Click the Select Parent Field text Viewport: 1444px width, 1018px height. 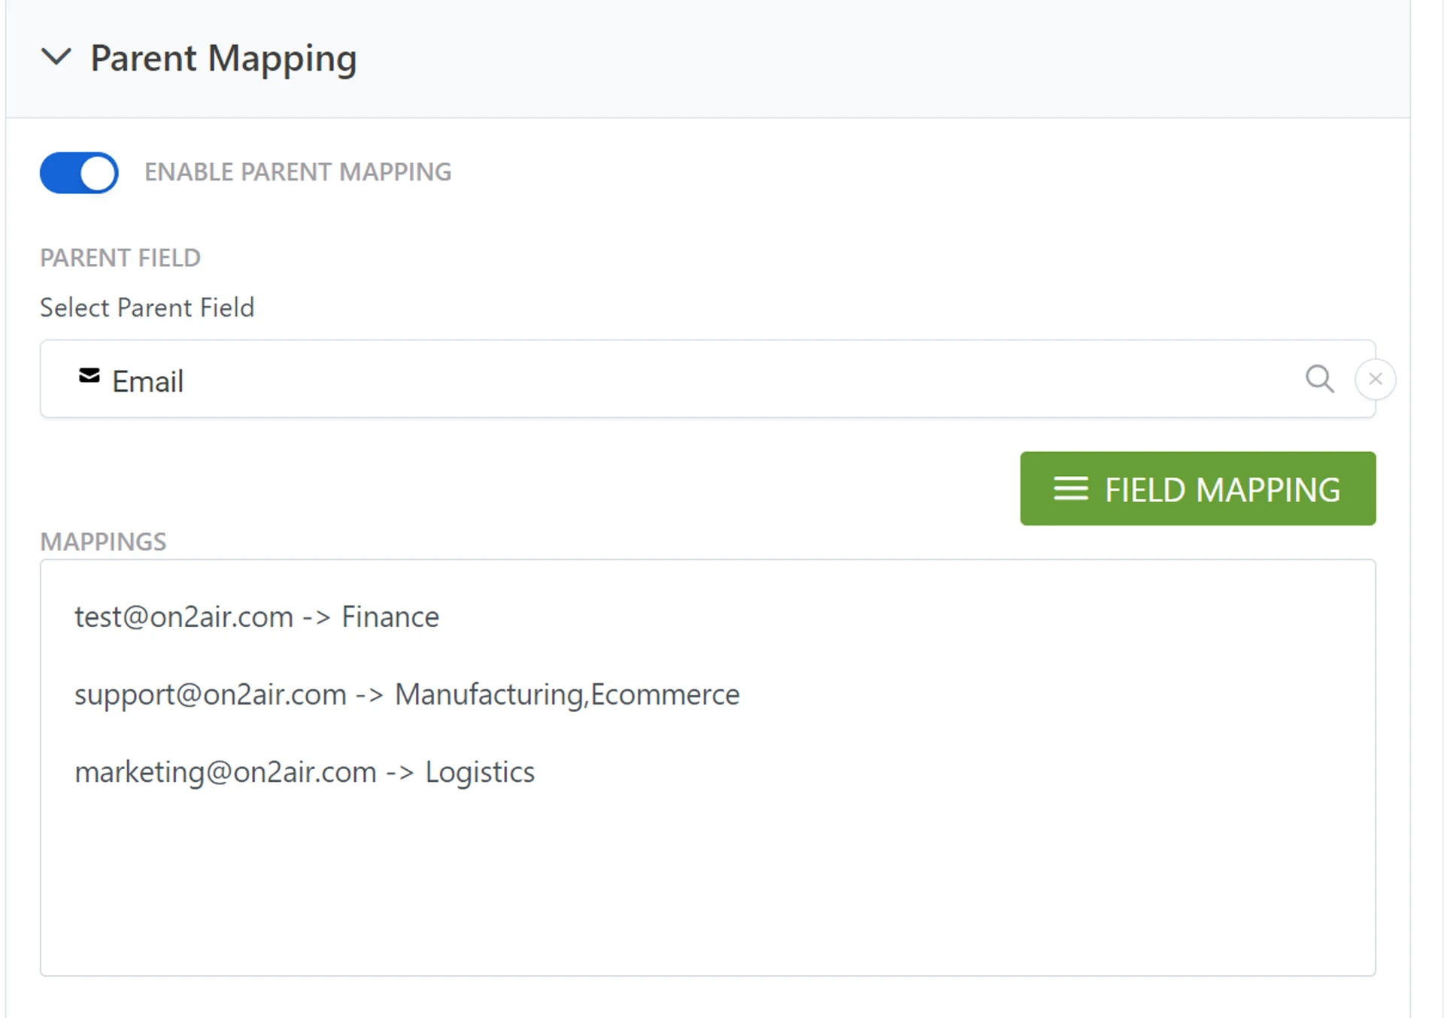pyautogui.click(x=147, y=308)
